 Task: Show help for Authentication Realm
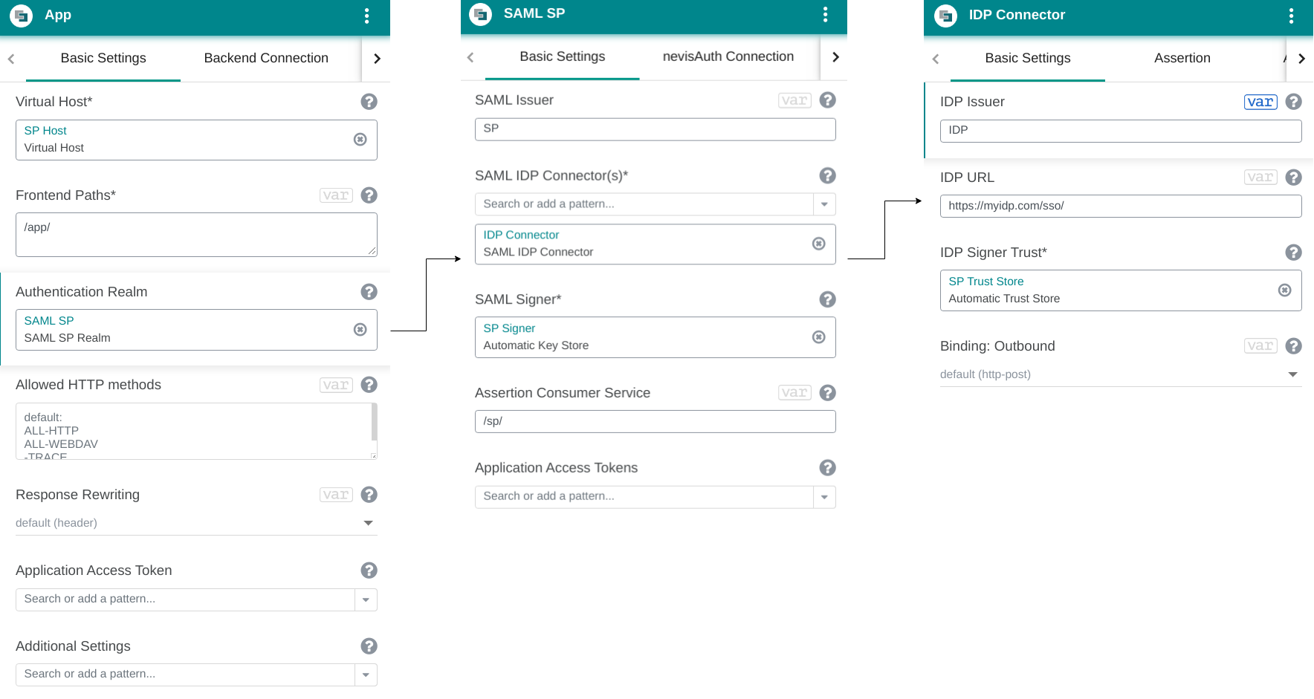click(369, 292)
